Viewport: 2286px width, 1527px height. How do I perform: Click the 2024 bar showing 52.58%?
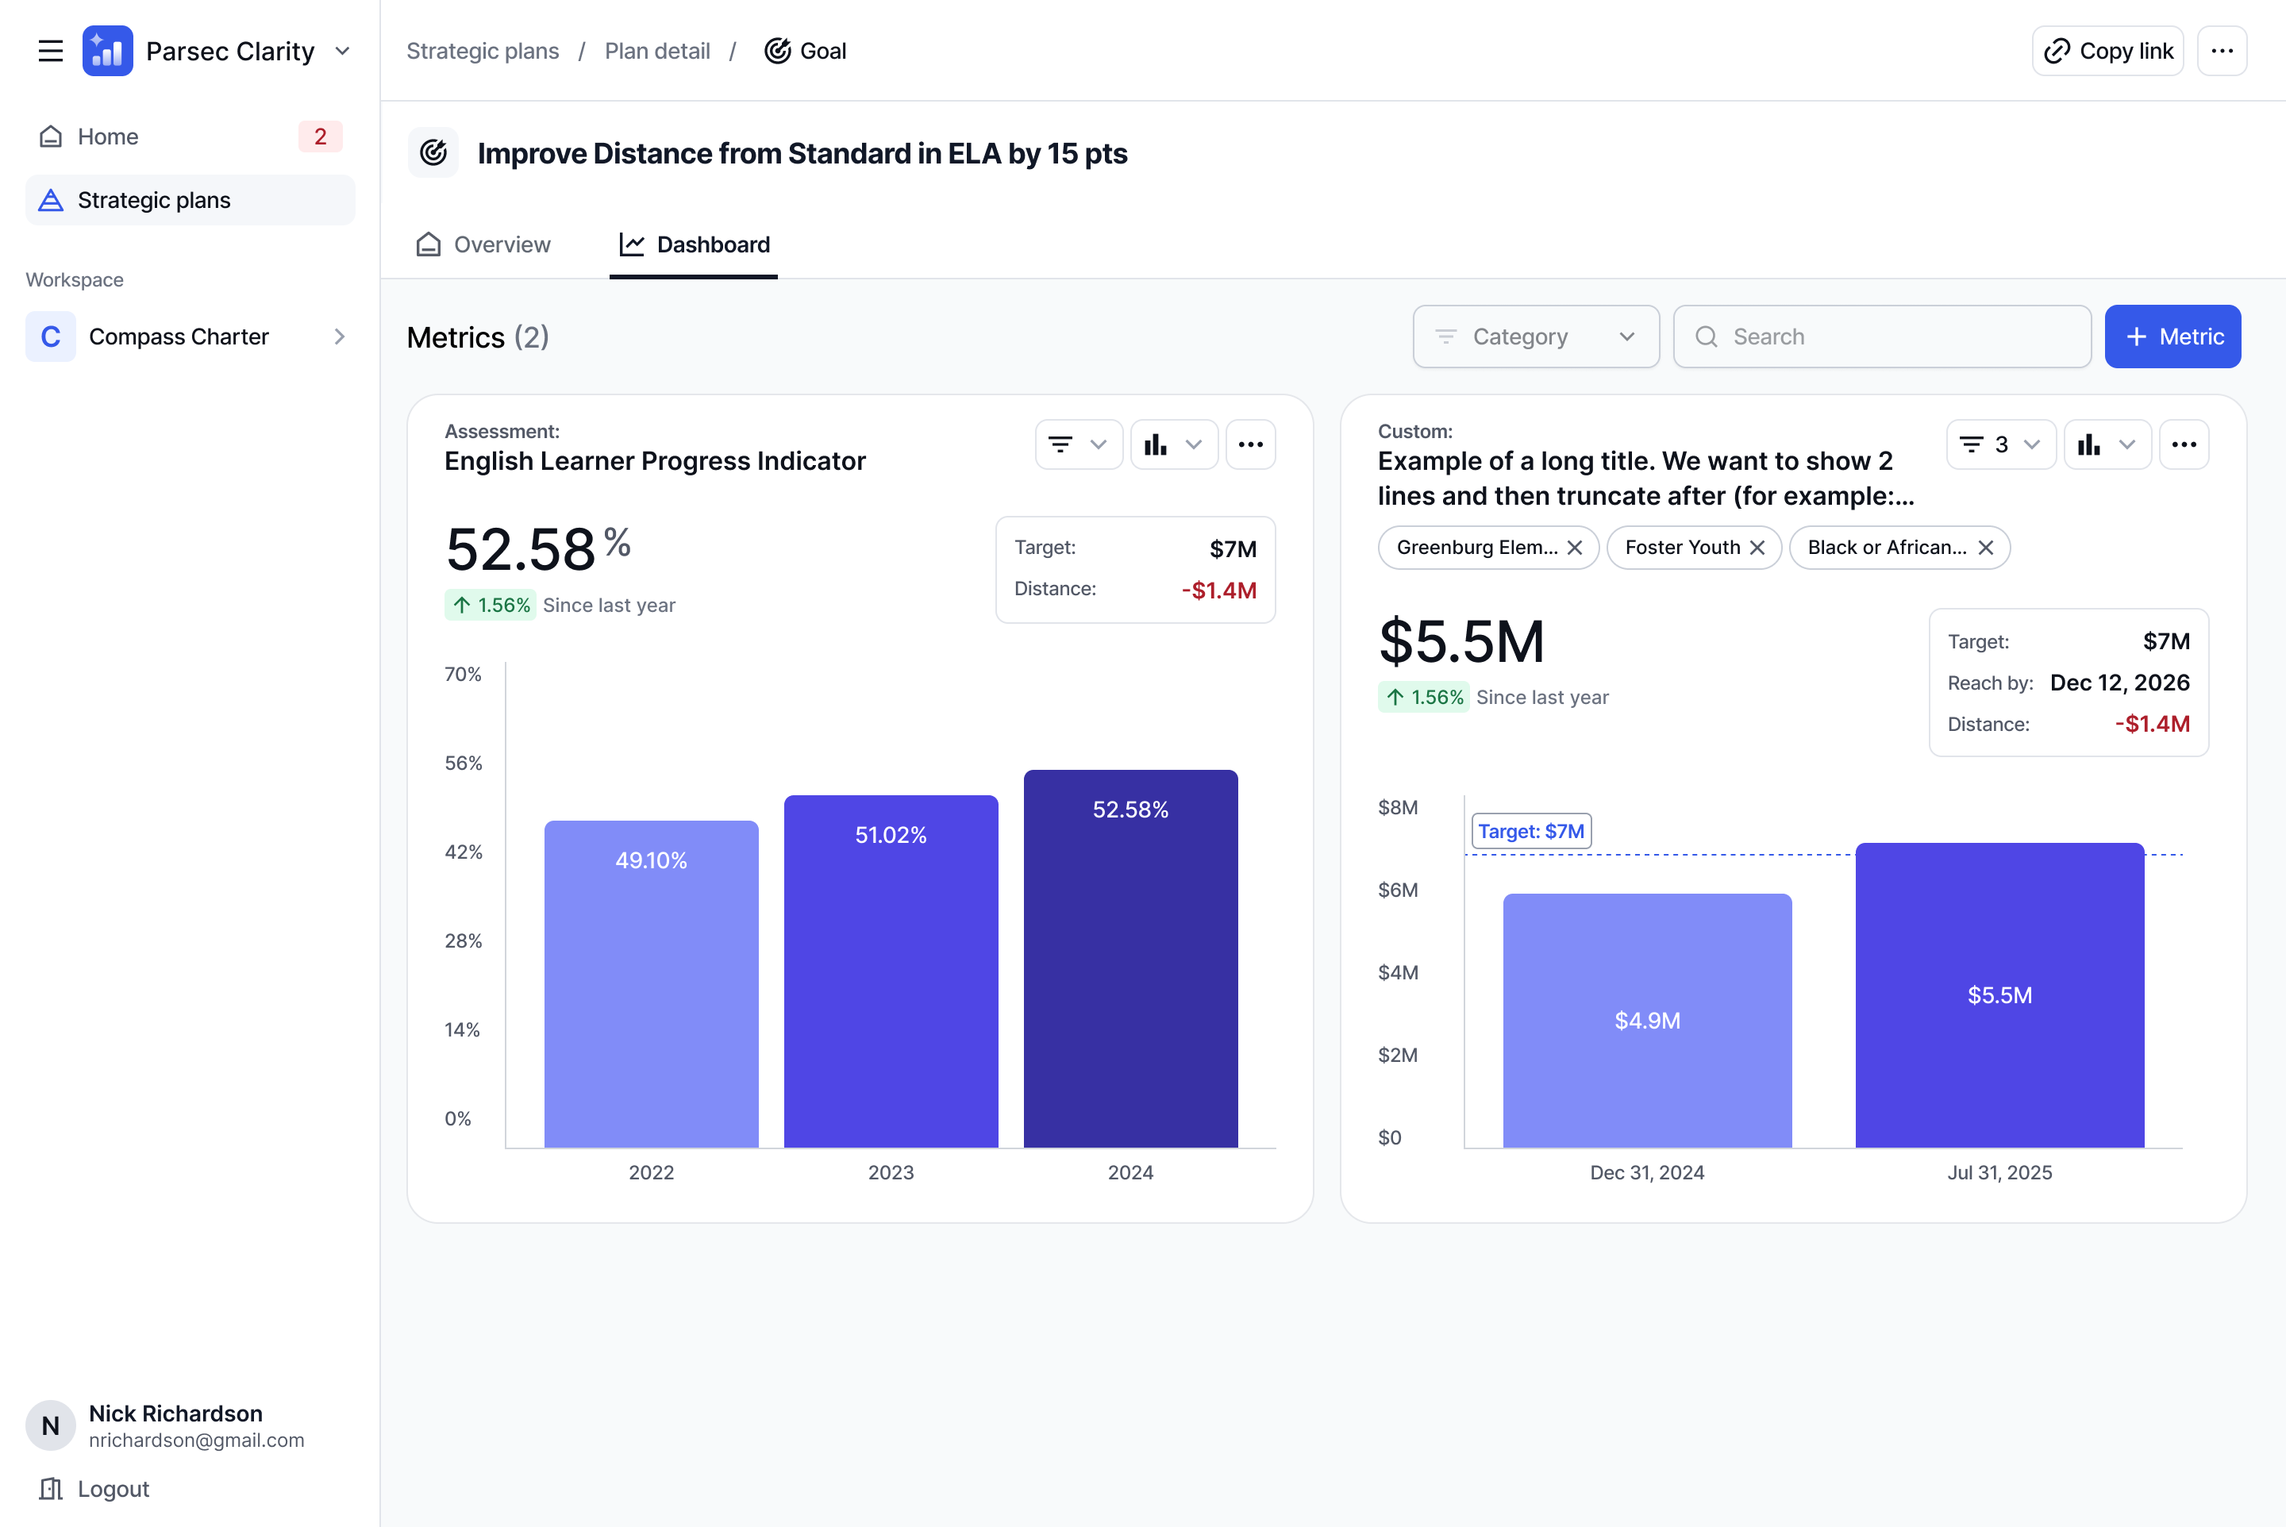tap(1130, 958)
